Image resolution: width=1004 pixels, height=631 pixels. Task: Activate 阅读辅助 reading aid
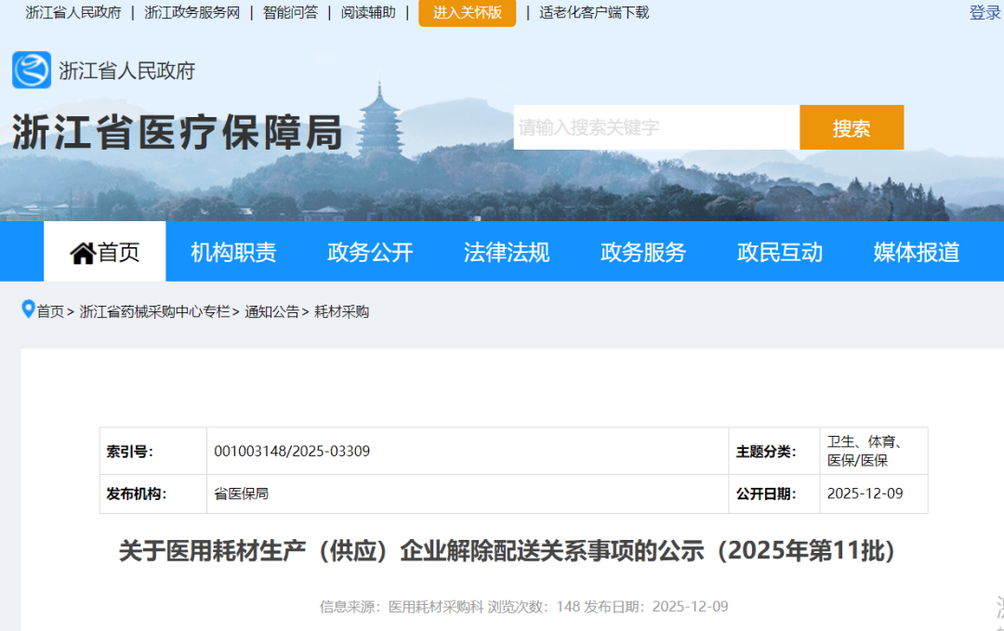pyautogui.click(x=366, y=13)
